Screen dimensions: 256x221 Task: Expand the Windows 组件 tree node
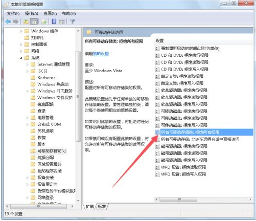21,31
